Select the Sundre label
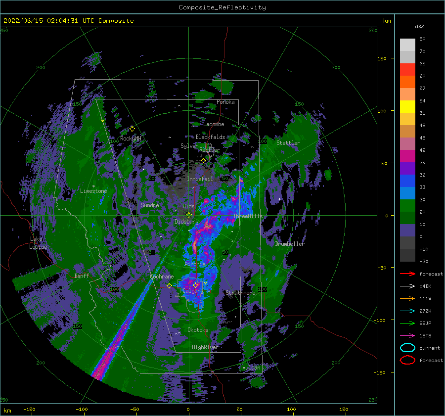The image size is (445, 416). pyautogui.click(x=150, y=205)
